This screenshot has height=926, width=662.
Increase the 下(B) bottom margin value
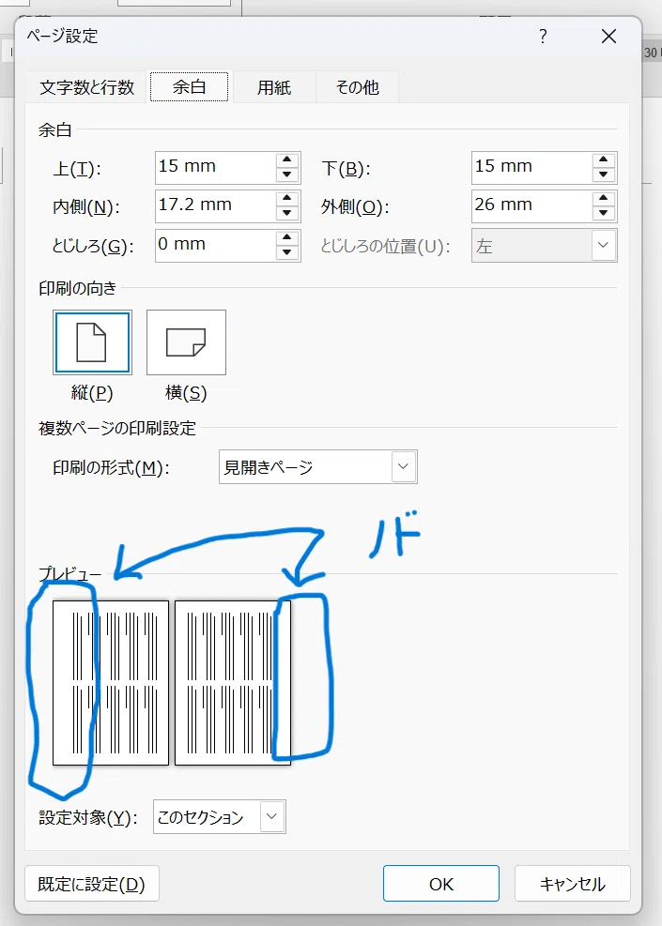point(604,159)
